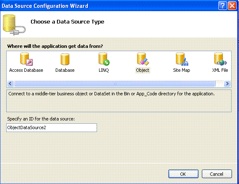The width and height of the screenshot is (239, 184).
Task: Pick the LINQ data source icon
Action: (104, 59)
